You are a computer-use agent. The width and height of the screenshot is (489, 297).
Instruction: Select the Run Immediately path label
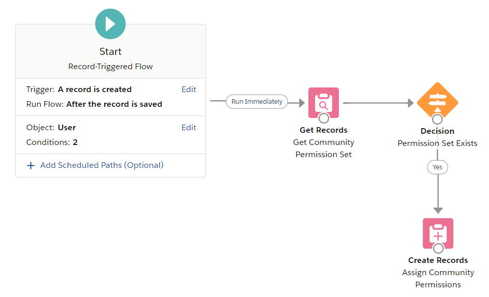(257, 102)
